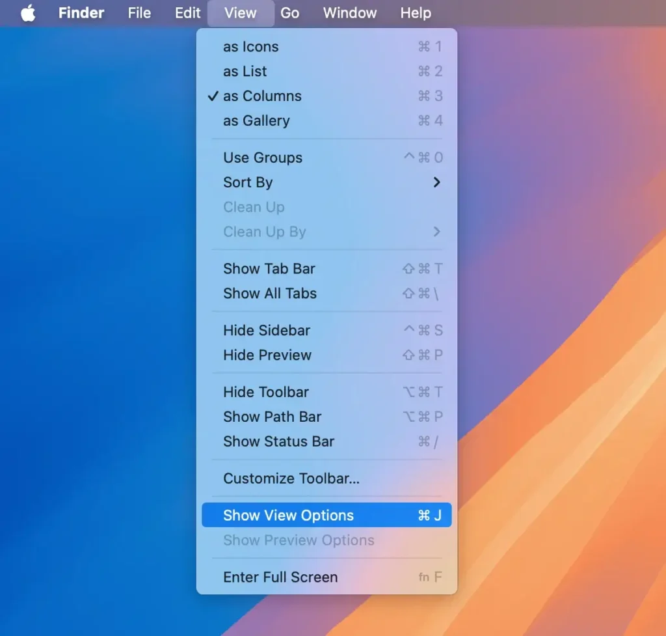Select the checked as Columns view
This screenshot has width=666, height=636.
326,96
